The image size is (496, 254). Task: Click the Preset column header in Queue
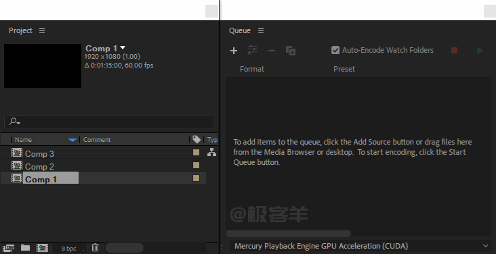pyautogui.click(x=344, y=69)
